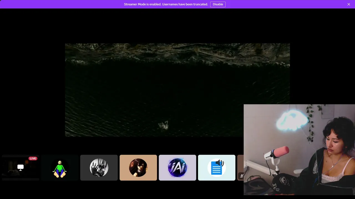Select the dark-haired anime character avatar
This screenshot has width=355, height=199.
[x=138, y=168]
